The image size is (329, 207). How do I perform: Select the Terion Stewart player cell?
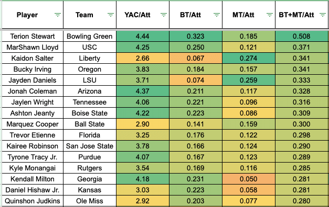[x=33, y=36]
